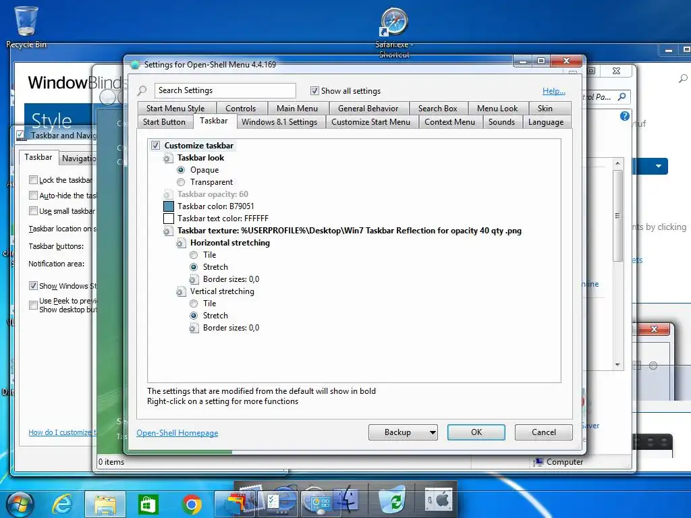Click the Border sizes icon under Horizontal stretching
This screenshot has width=691, height=518.
coord(194,279)
